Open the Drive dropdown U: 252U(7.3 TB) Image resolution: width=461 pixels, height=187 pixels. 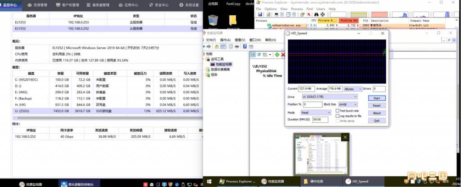click(329, 97)
